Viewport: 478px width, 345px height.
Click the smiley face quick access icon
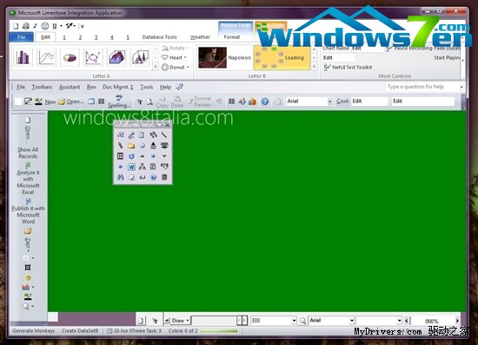coord(45,26)
